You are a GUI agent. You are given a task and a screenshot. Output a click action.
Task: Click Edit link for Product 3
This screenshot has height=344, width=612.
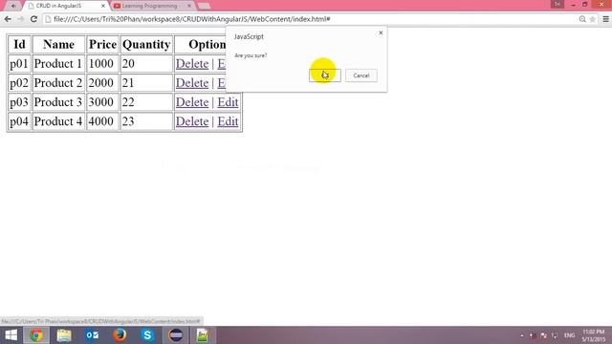[x=228, y=102]
